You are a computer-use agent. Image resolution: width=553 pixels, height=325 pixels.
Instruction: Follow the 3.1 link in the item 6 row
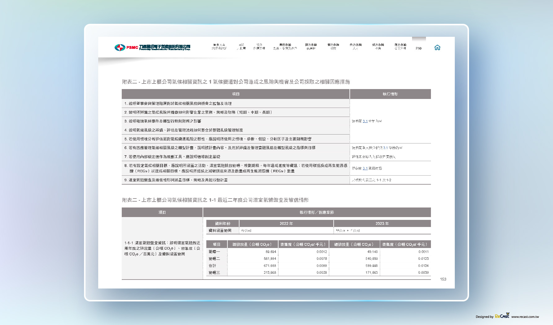(385, 148)
